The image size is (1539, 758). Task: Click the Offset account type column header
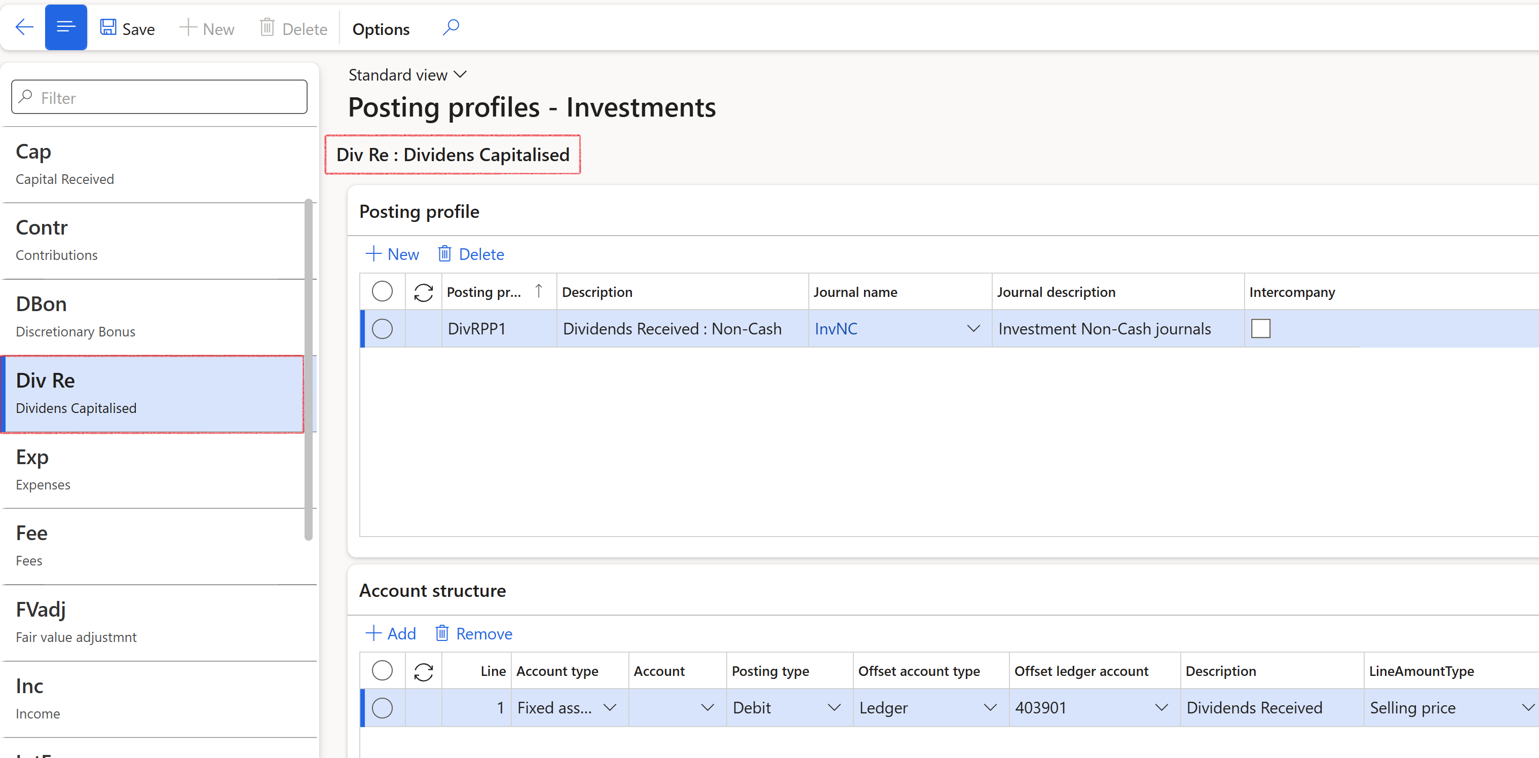pyautogui.click(x=931, y=670)
